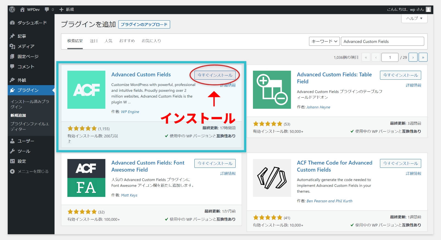The height and width of the screenshot is (240, 441).
Task: Install Advanced Custom Fields plugin now
Action: 215,75
